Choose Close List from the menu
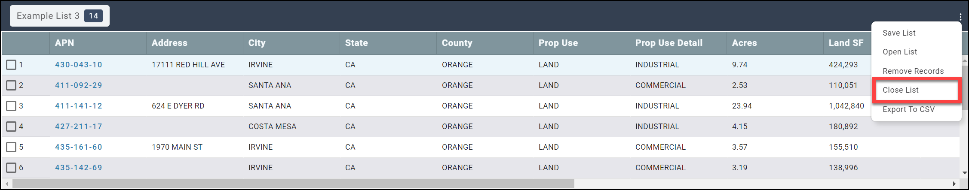The image size is (969, 190). click(x=901, y=90)
